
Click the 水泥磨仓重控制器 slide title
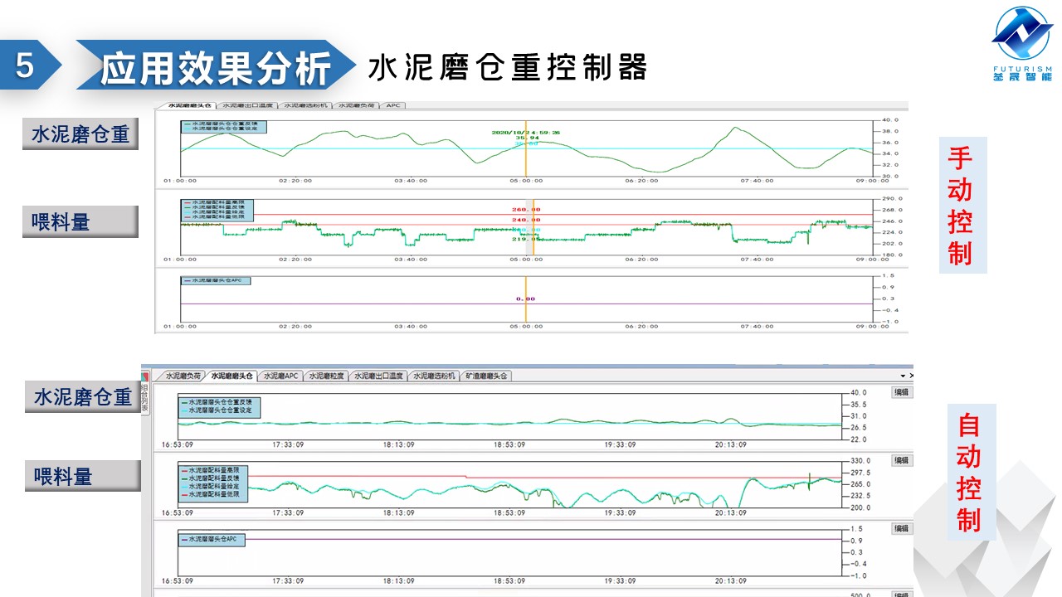507,67
